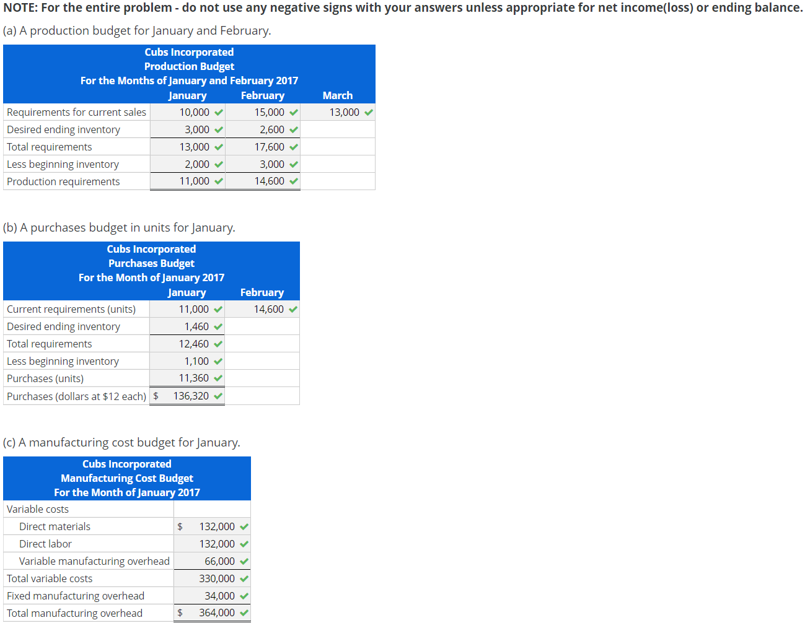
Task: Edit the 34,000 fixed overhead field
Action: click(212, 596)
